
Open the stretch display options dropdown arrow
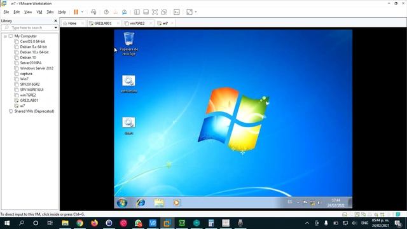[x=196, y=12]
